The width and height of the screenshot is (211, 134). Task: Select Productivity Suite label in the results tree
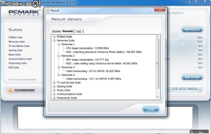coord(67,98)
